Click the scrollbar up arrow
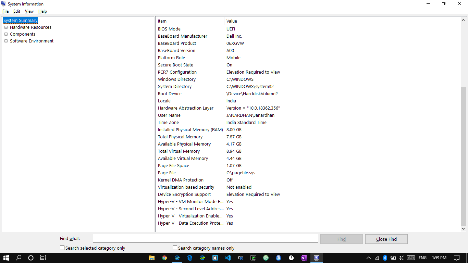This screenshot has height=263, width=468. coord(464,20)
